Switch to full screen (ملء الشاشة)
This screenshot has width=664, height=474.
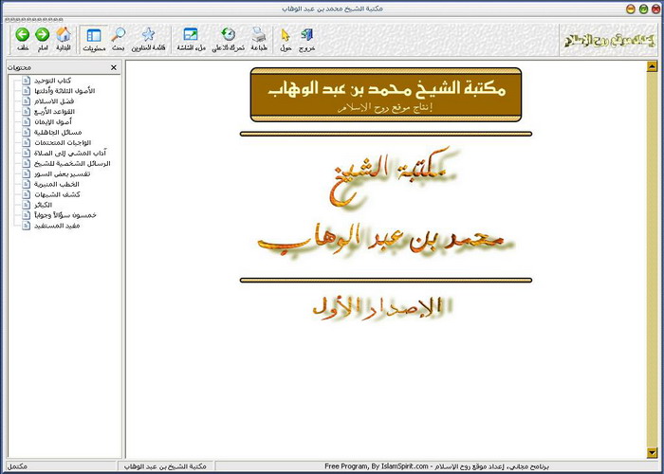191,35
